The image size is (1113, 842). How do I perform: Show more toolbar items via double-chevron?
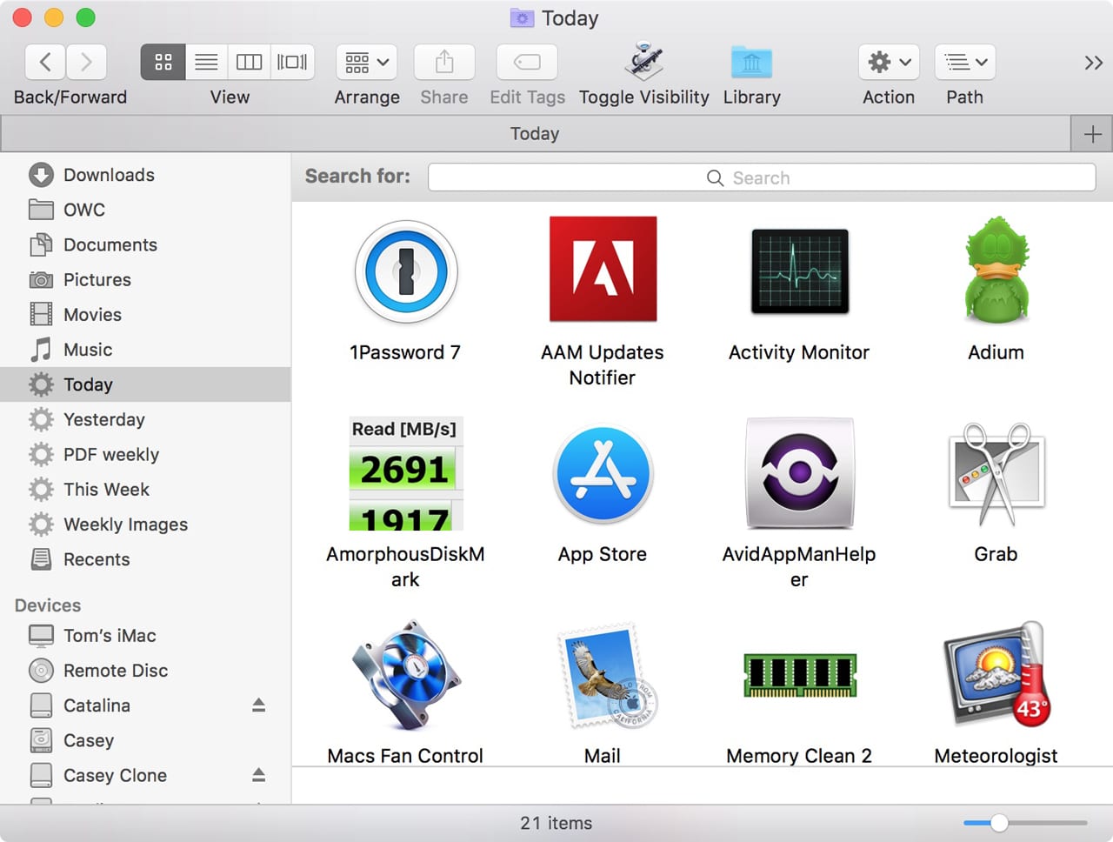pos(1093,63)
